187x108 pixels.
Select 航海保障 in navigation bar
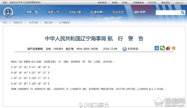[x=96, y=12]
